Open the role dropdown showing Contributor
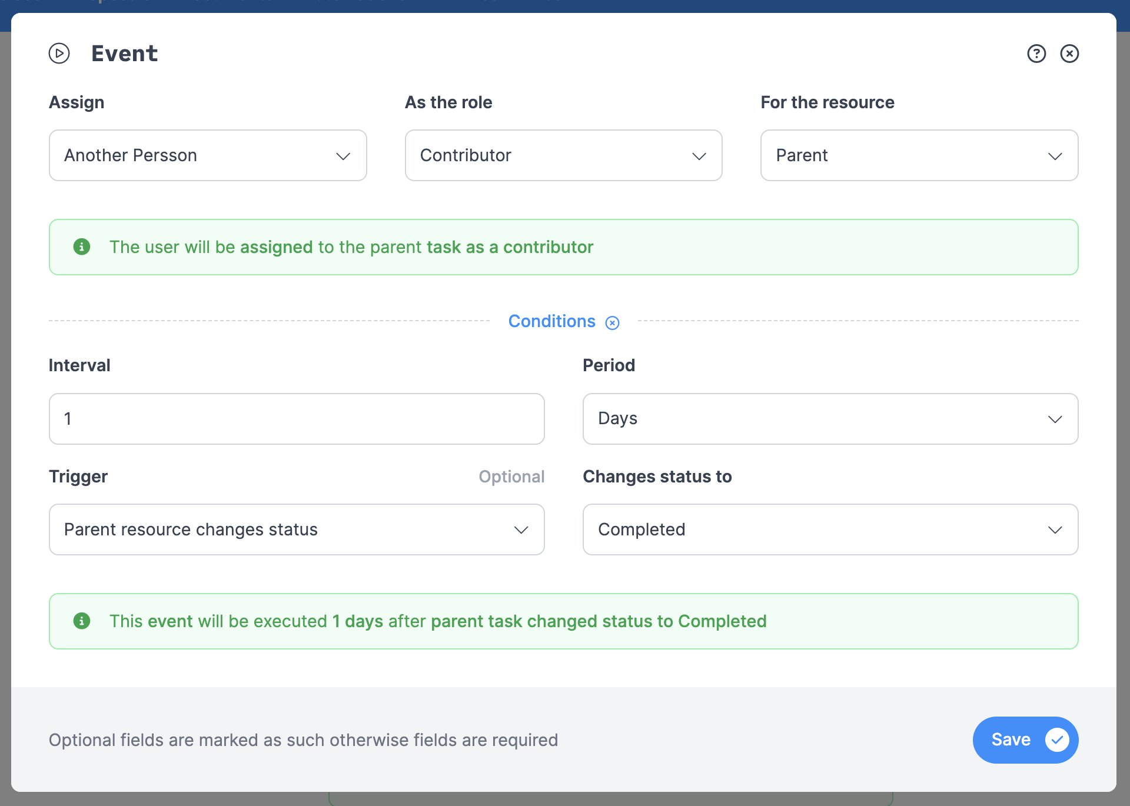1130x806 pixels. tap(563, 155)
